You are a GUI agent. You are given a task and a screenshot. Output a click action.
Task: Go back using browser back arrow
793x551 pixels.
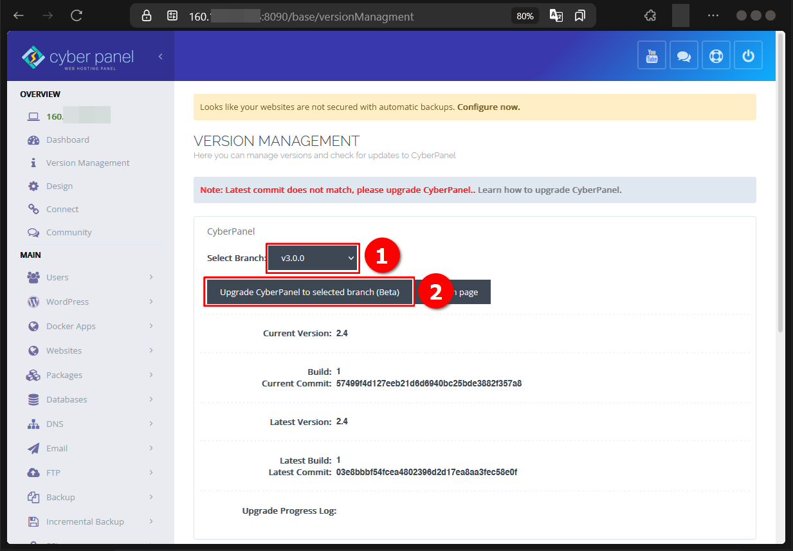[x=19, y=16]
